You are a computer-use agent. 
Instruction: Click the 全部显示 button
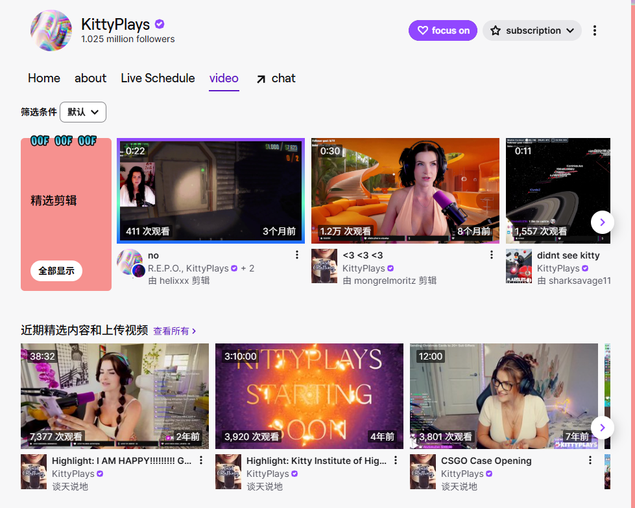click(56, 271)
